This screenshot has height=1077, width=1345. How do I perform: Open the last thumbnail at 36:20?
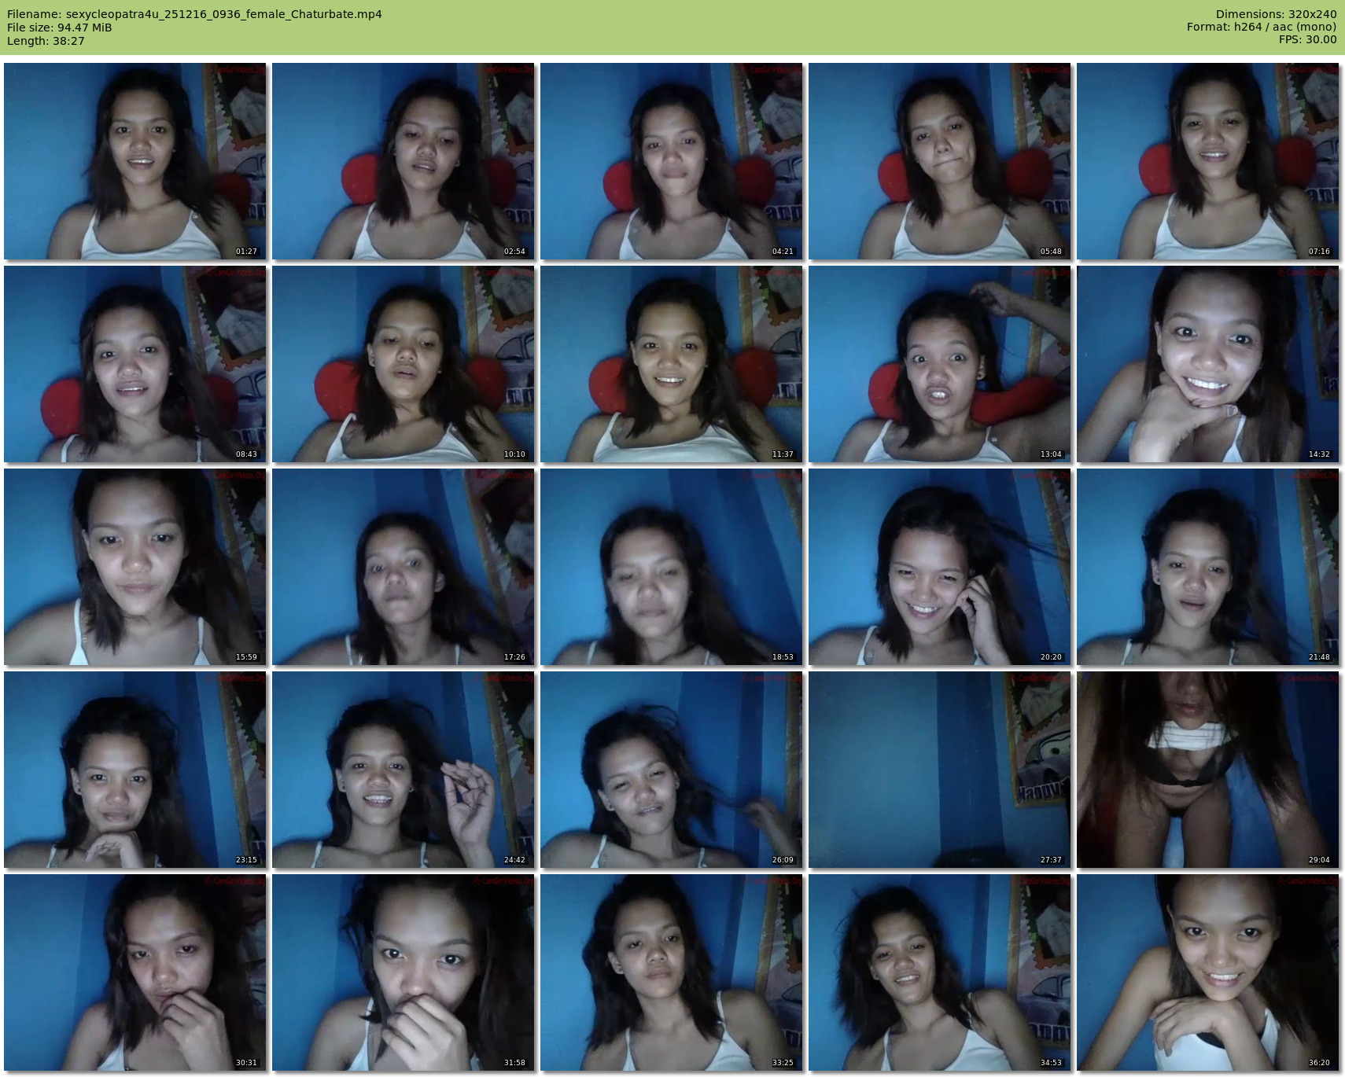point(1208,972)
